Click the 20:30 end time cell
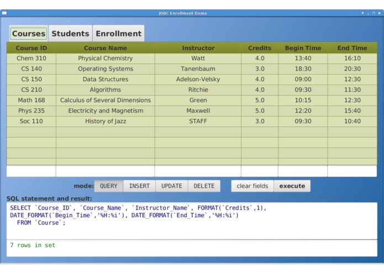 (353, 69)
